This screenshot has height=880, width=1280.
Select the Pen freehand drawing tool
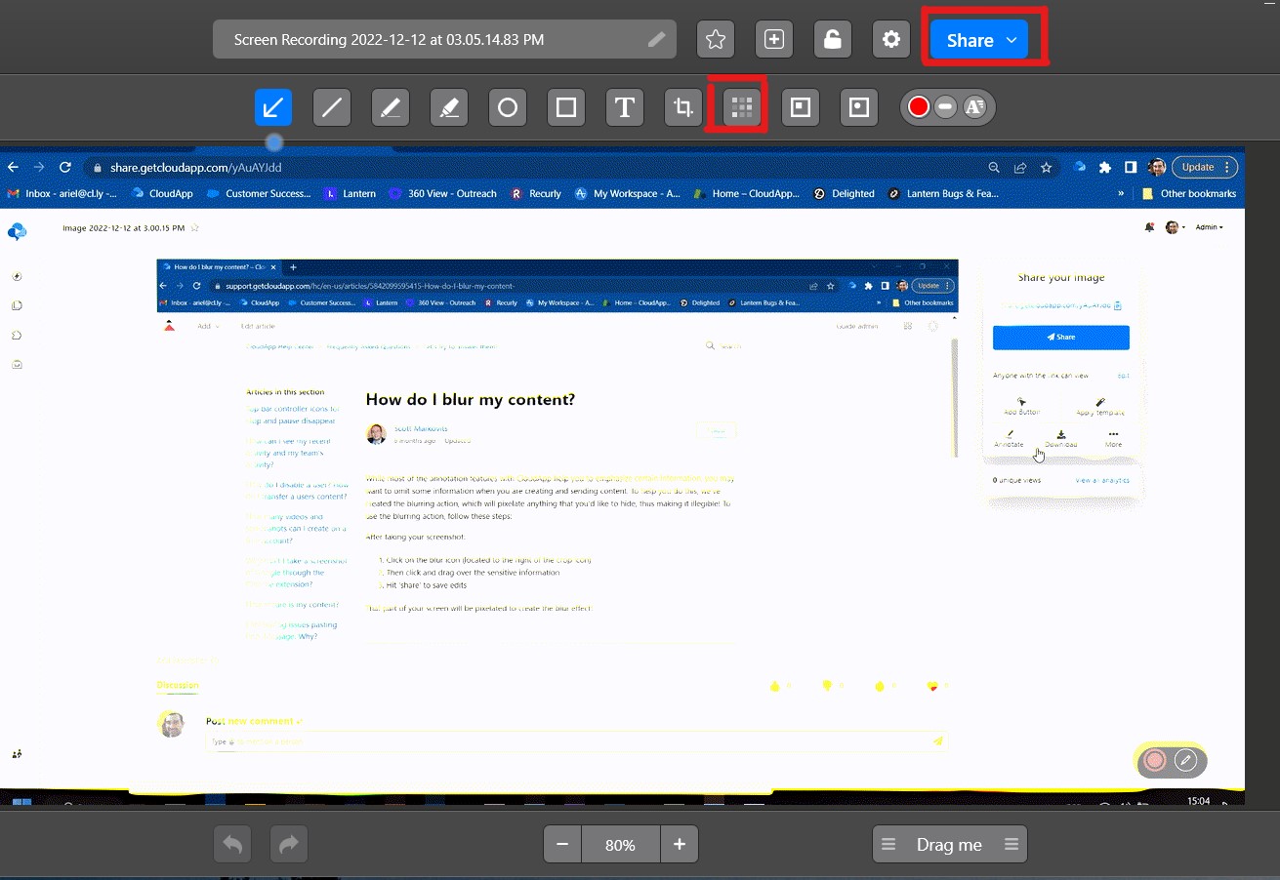(391, 107)
